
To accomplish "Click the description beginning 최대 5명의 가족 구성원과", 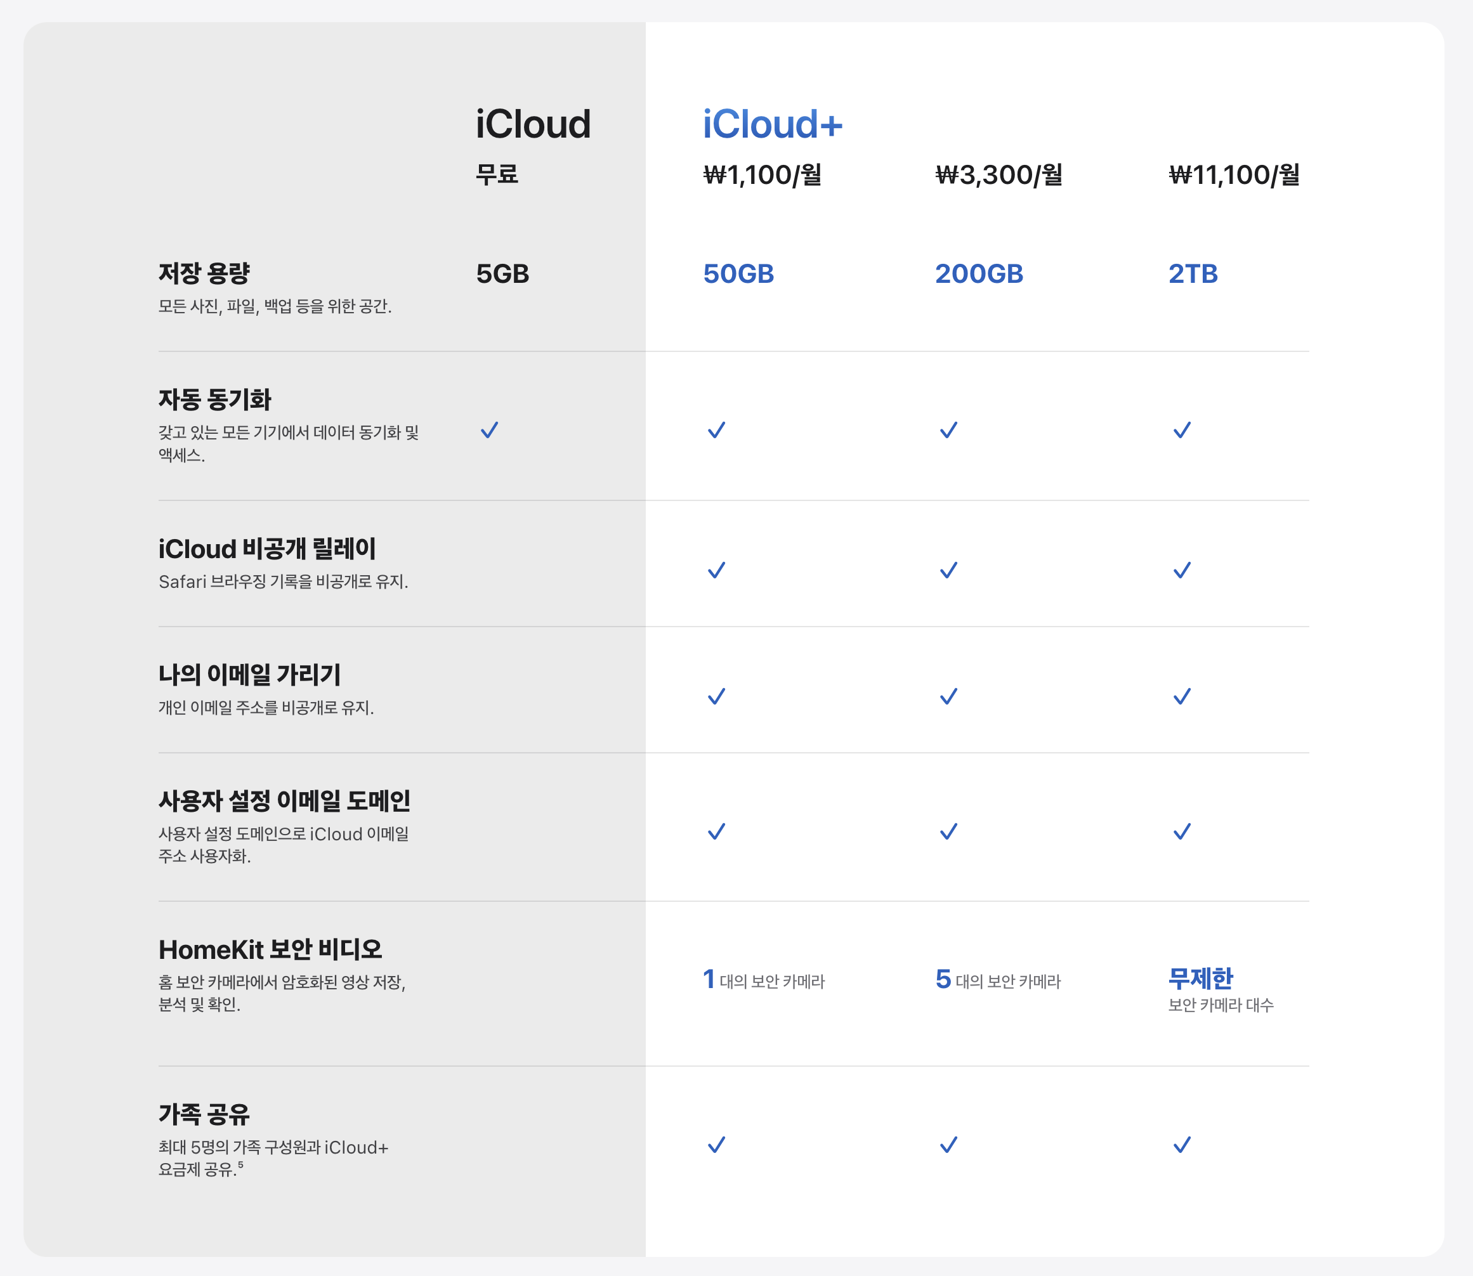I will (273, 1159).
